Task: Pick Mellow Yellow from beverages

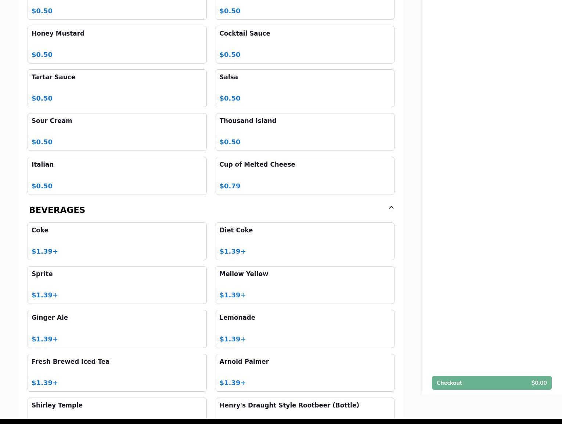Action: coord(305,285)
